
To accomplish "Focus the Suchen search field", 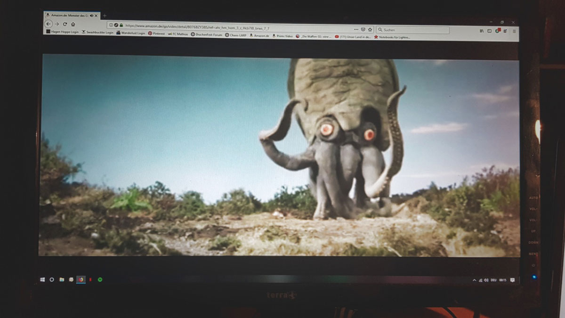I will (x=412, y=30).
